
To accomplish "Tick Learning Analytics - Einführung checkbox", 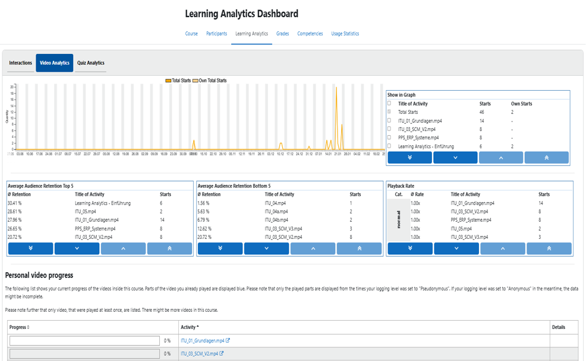I will point(389,146).
